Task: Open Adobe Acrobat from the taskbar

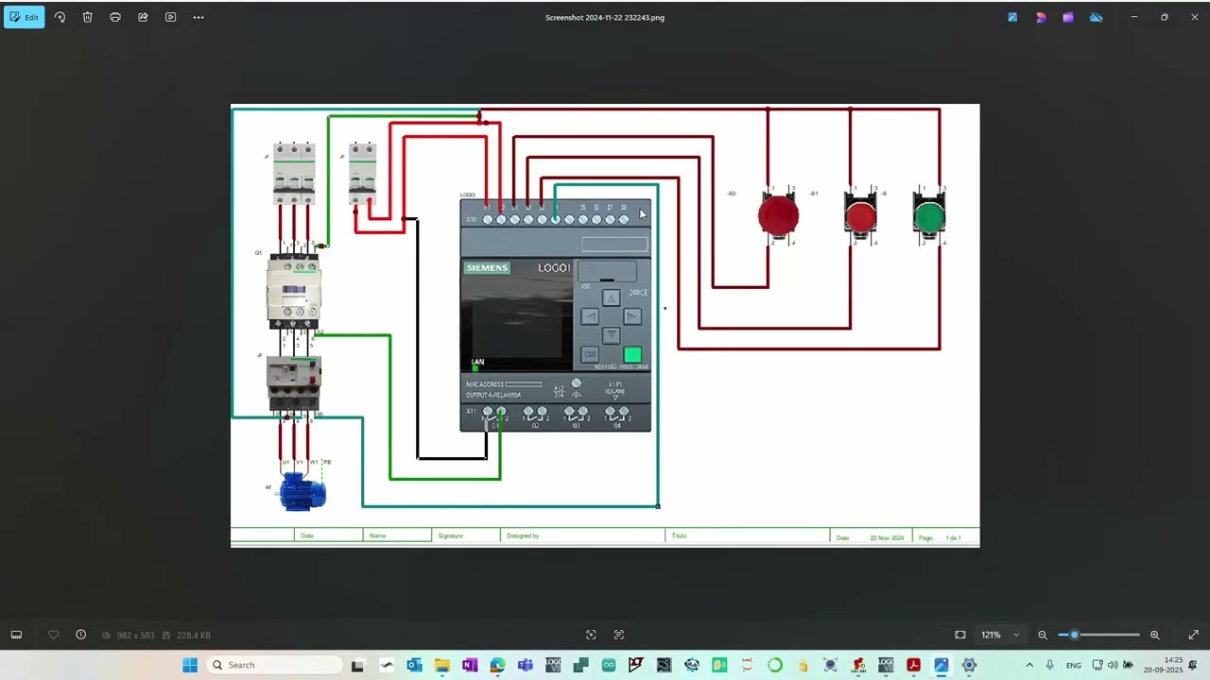Action: click(x=913, y=665)
